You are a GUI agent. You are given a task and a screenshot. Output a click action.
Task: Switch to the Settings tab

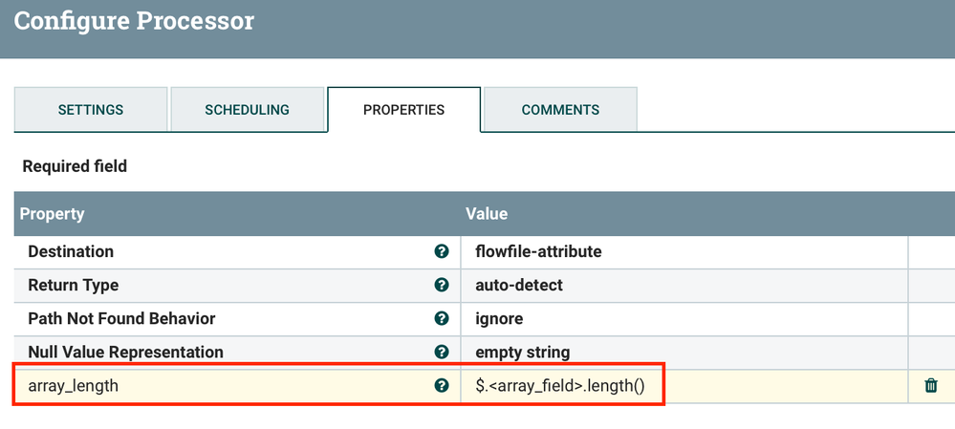point(91,110)
